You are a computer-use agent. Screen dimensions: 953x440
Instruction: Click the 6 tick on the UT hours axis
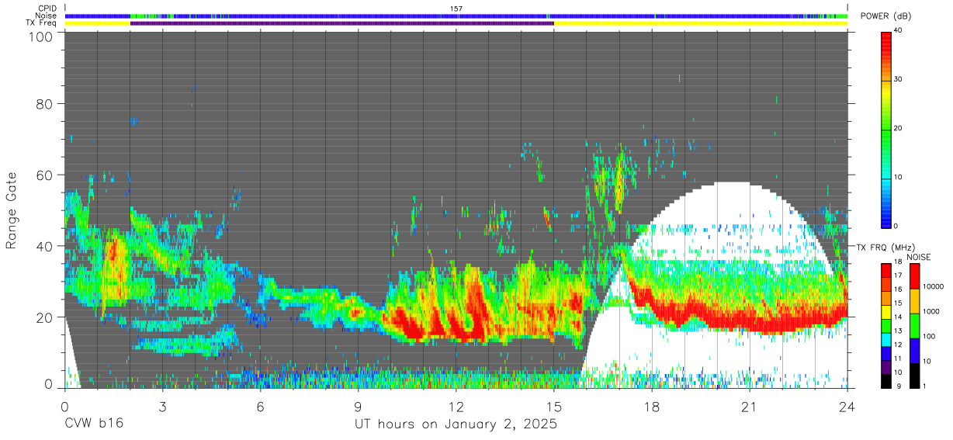pyautogui.click(x=260, y=405)
